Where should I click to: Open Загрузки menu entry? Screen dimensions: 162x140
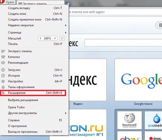(34, 70)
